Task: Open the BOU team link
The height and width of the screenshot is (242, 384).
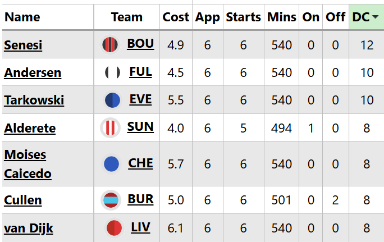Action: tap(140, 44)
